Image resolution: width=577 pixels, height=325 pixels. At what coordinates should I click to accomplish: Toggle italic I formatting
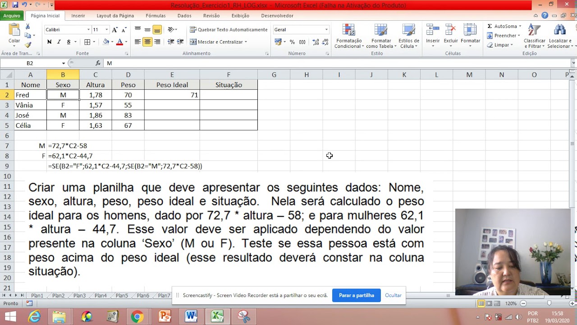(x=59, y=42)
